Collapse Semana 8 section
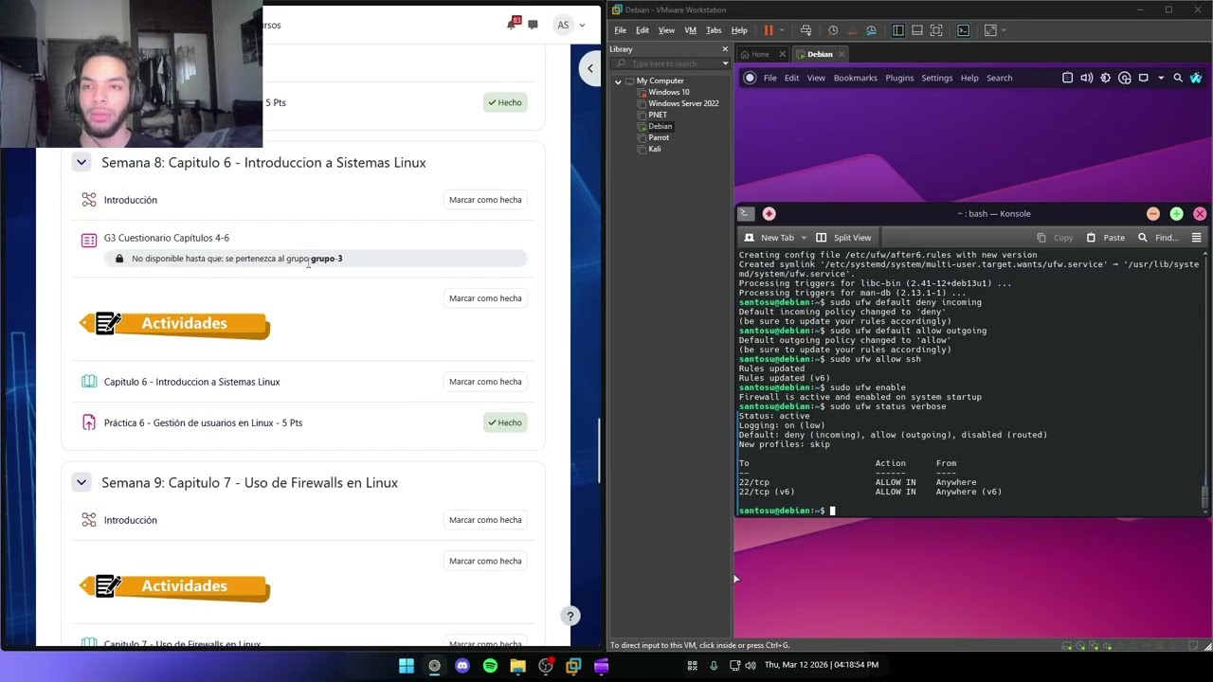 coord(81,163)
